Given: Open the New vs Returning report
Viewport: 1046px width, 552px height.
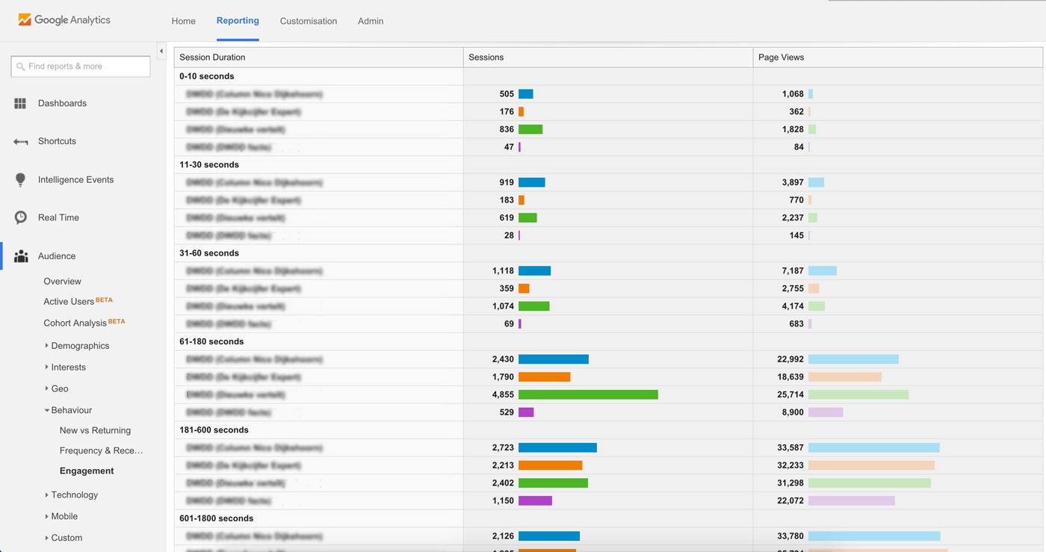Looking at the screenshot, I should (x=95, y=430).
